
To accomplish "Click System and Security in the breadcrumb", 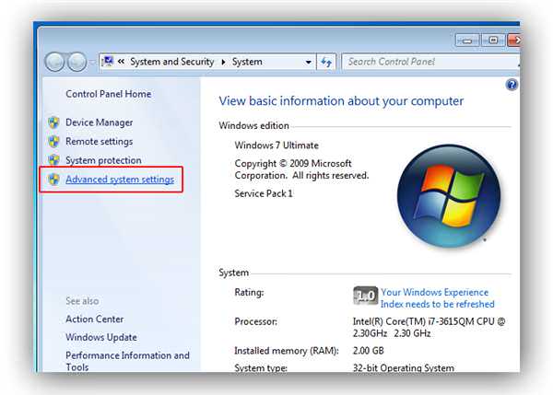I will (172, 62).
